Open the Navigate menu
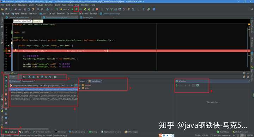This screenshot has height=137, width=254. pos(22,5)
